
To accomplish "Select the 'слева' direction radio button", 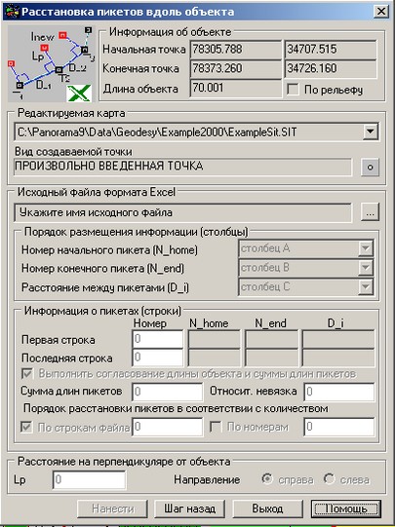I will [329, 479].
